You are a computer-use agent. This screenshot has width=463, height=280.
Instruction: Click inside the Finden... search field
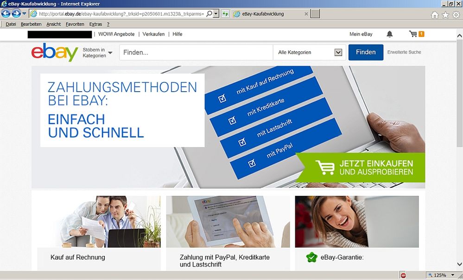(x=195, y=52)
